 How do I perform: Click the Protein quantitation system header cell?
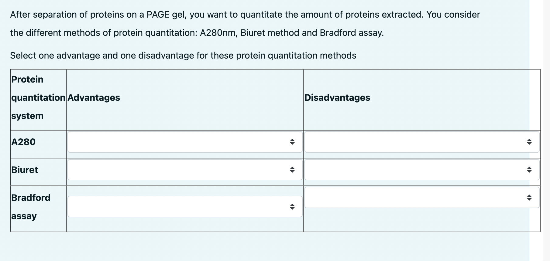(38, 98)
